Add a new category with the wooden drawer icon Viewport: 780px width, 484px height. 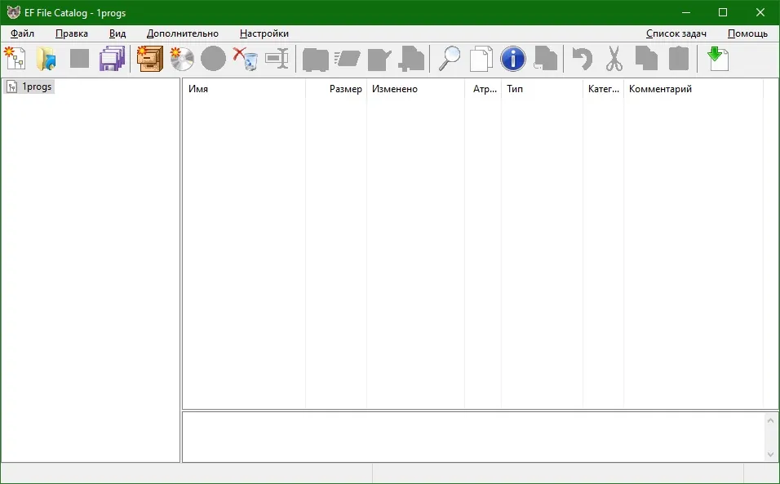pos(150,59)
